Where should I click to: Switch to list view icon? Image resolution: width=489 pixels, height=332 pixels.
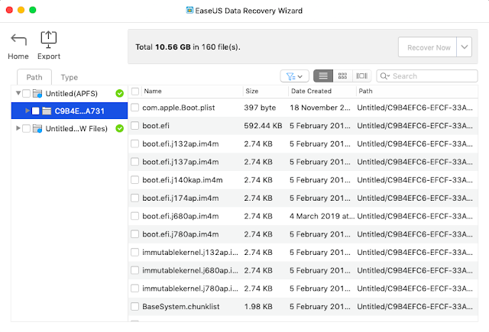pos(323,76)
